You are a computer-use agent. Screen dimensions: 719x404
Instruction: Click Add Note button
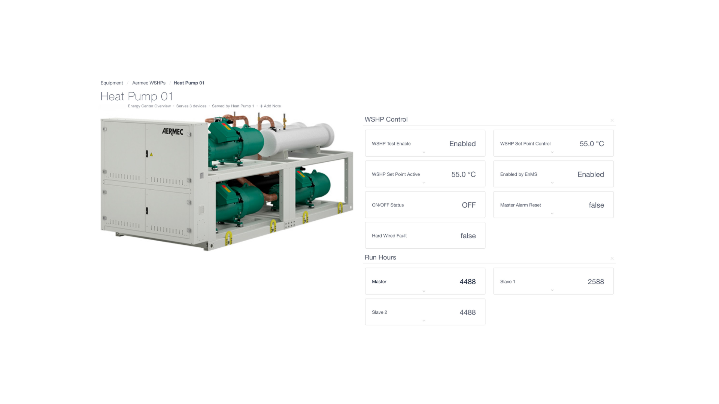pos(270,106)
